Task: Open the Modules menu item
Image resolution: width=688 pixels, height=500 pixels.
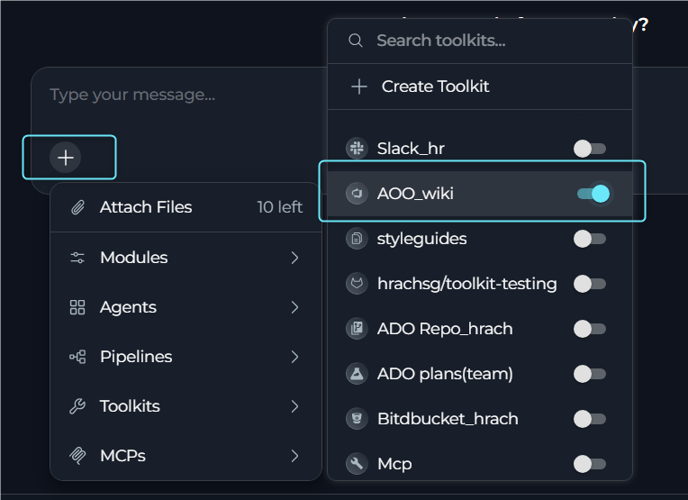Action: pos(186,258)
